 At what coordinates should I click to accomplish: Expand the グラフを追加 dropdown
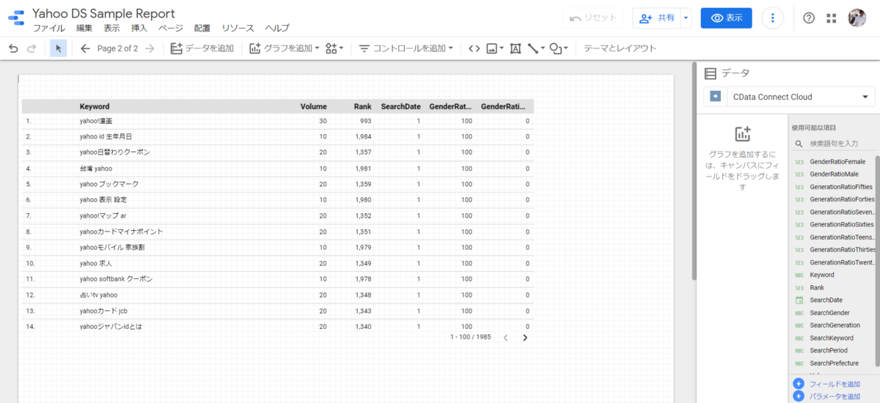(x=317, y=48)
